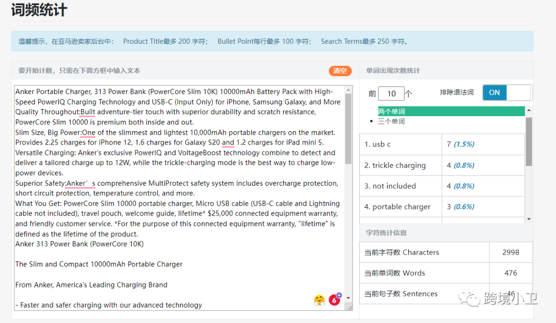
Task: Click the 单词出现次数统计 panel header
Action: pyautogui.click(x=393, y=71)
